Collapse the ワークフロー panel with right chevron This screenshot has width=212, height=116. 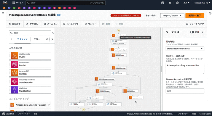(202, 32)
